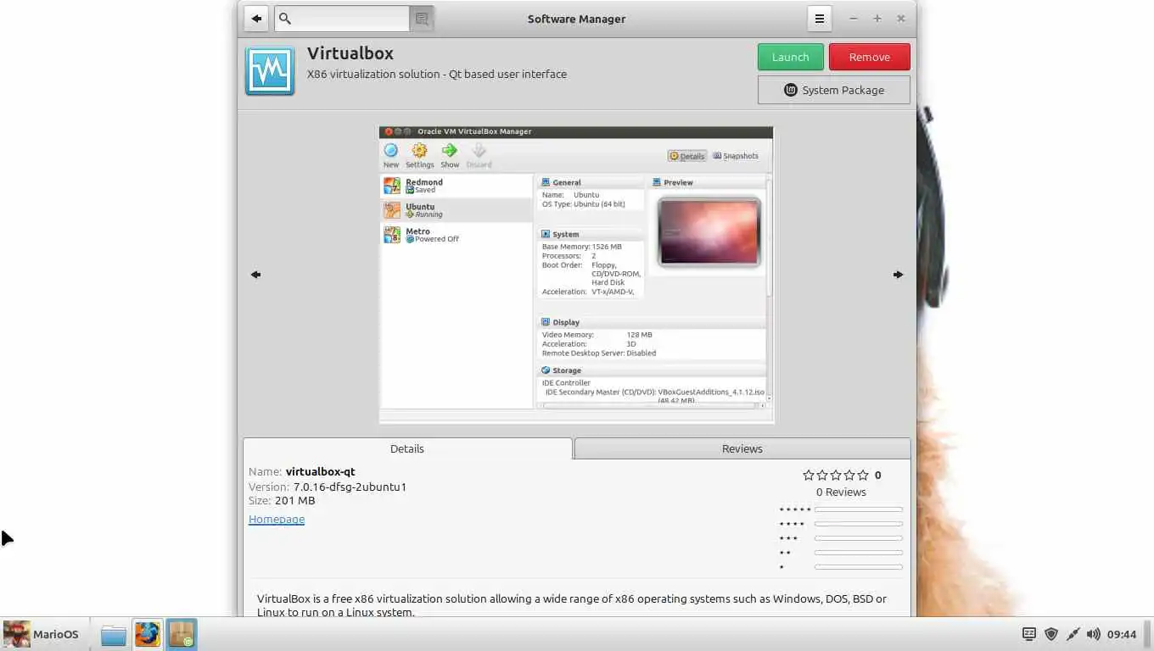Open the Homepage link
Image resolution: width=1154 pixels, height=651 pixels.
click(x=277, y=519)
